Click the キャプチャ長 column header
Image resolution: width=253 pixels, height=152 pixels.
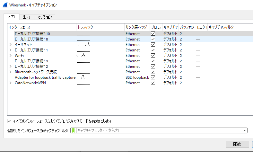point(170,27)
